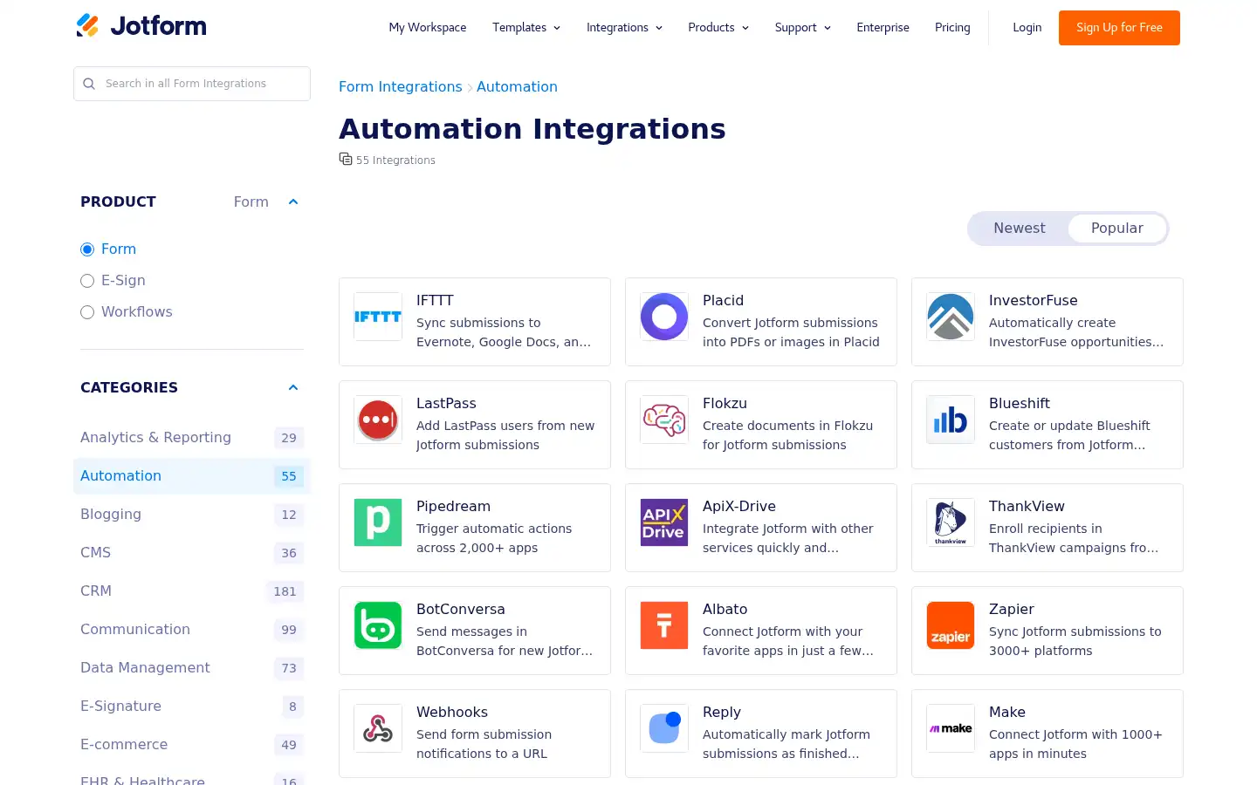
Task: Select the CRM category
Action: point(192,591)
